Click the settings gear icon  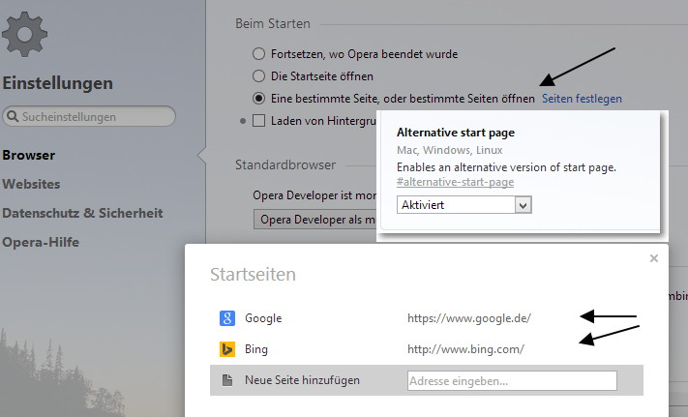pyautogui.click(x=24, y=34)
